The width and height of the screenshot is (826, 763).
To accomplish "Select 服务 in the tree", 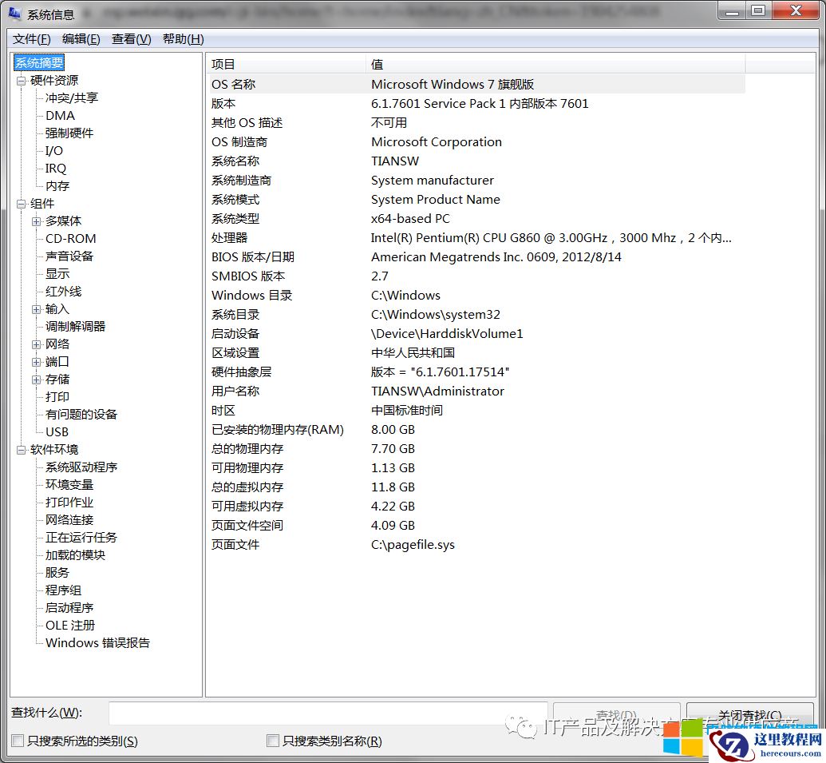I will tap(57, 573).
